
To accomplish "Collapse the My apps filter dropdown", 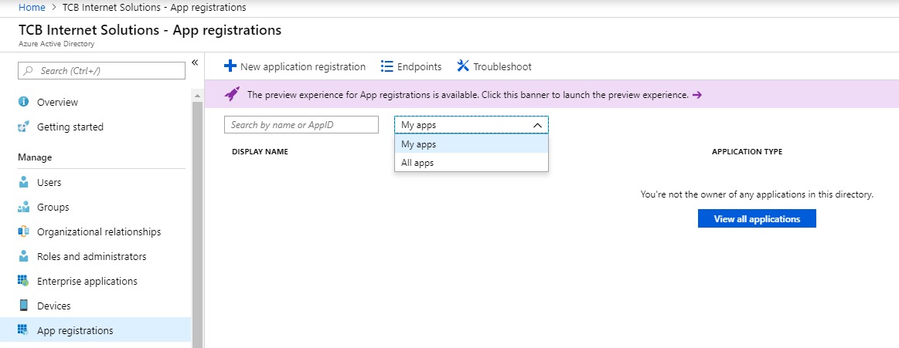I will pos(536,125).
